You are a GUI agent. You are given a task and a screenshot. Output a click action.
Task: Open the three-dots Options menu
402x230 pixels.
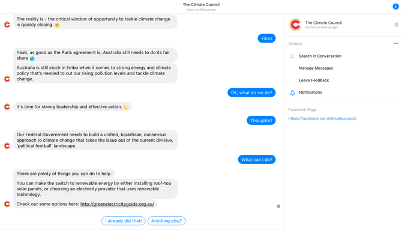pyautogui.click(x=395, y=43)
